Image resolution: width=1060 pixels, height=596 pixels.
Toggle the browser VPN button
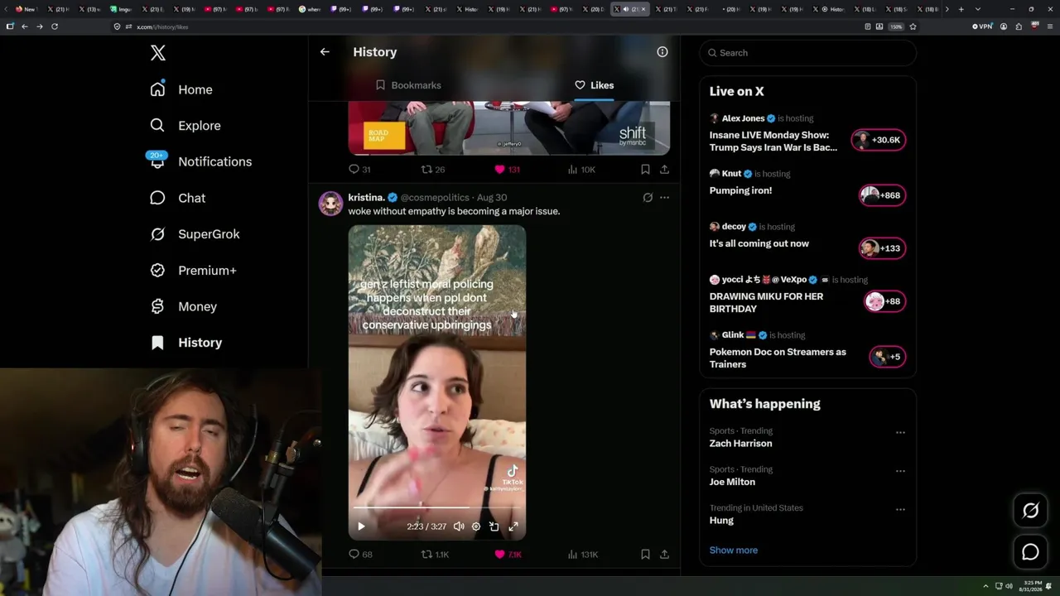[x=982, y=26]
